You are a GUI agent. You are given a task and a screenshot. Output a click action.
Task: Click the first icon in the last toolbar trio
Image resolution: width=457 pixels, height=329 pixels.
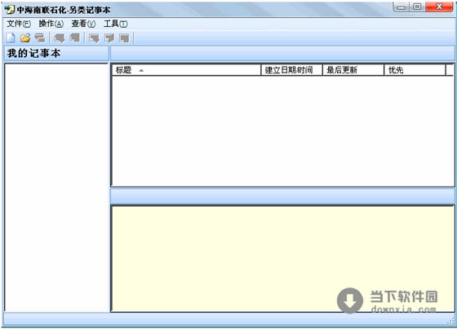(94, 38)
